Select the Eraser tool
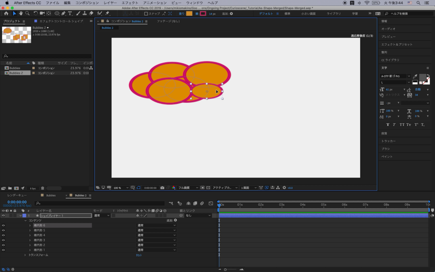The height and width of the screenshot is (272, 435). click(91, 14)
